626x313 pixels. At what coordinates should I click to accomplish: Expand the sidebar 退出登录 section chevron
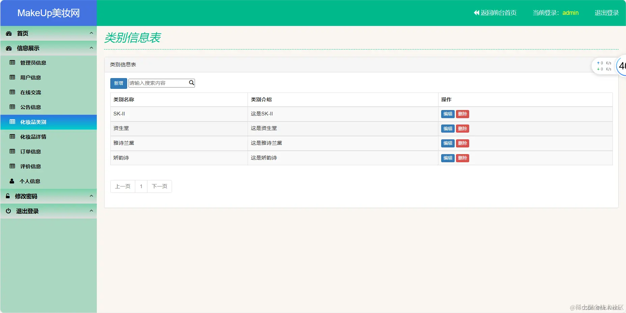tap(91, 211)
